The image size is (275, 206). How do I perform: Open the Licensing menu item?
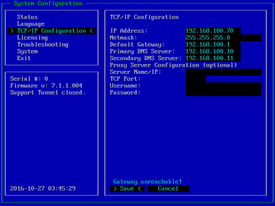coord(32,38)
